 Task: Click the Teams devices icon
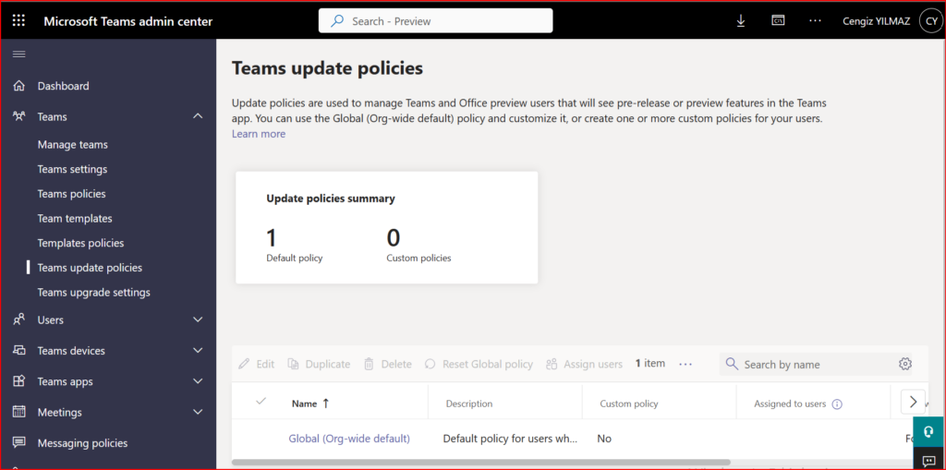pos(19,351)
